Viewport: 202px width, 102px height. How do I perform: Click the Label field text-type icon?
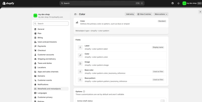[80, 47]
